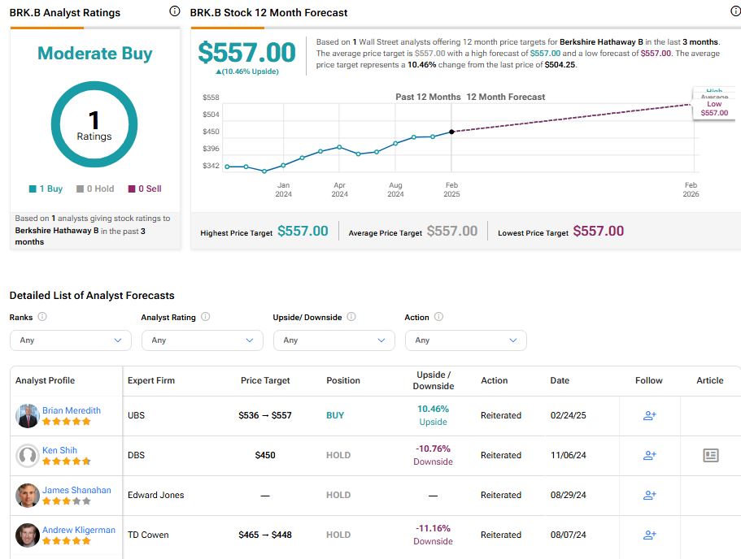Open the Ranks dropdown
The width and height of the screenshot is (741, 559).
(x=70, y=340)
